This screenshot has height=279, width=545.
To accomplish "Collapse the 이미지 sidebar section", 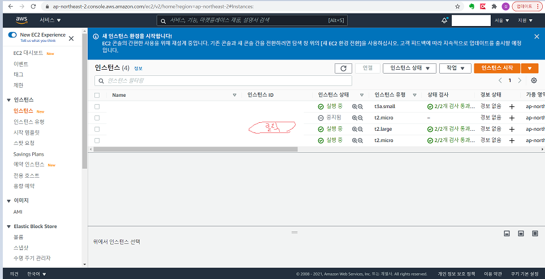I will coord(9,201).
